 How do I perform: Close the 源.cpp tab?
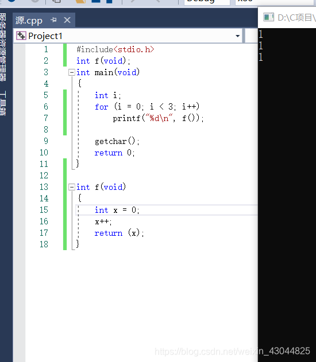67,20
